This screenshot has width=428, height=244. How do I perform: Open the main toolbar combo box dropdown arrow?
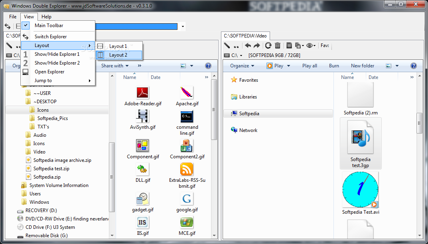[x=183, y=26]
